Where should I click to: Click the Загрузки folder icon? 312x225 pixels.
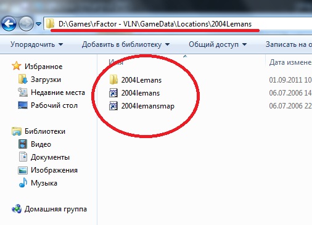23,80
